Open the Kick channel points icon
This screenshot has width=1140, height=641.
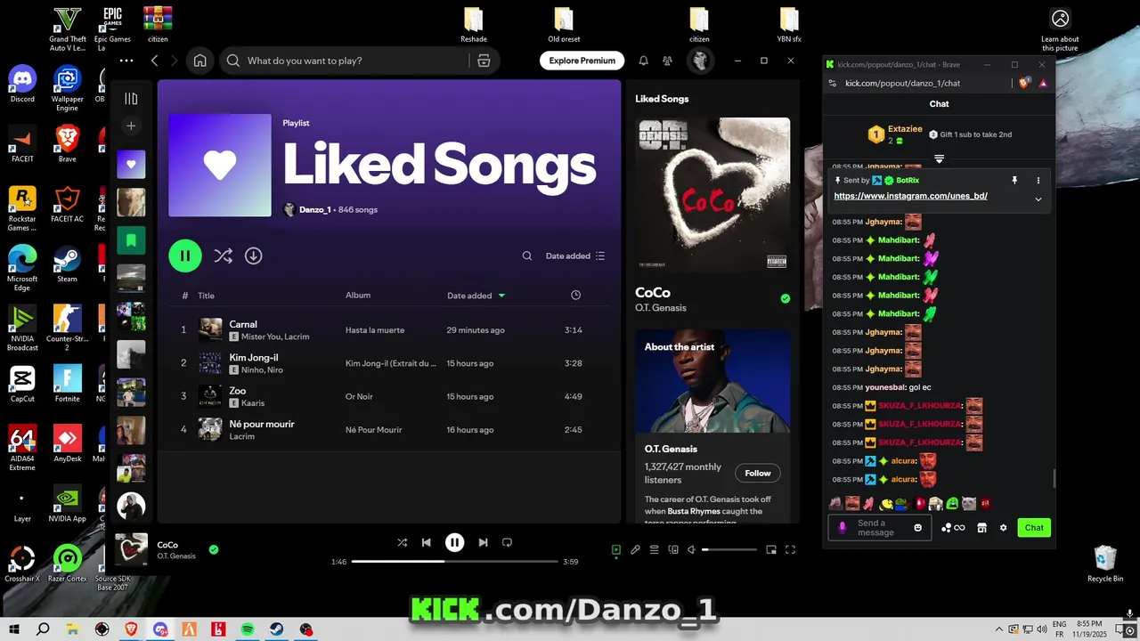click(953, 528)
